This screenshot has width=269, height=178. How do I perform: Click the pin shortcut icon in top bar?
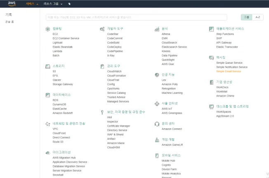tap(69, 4)
